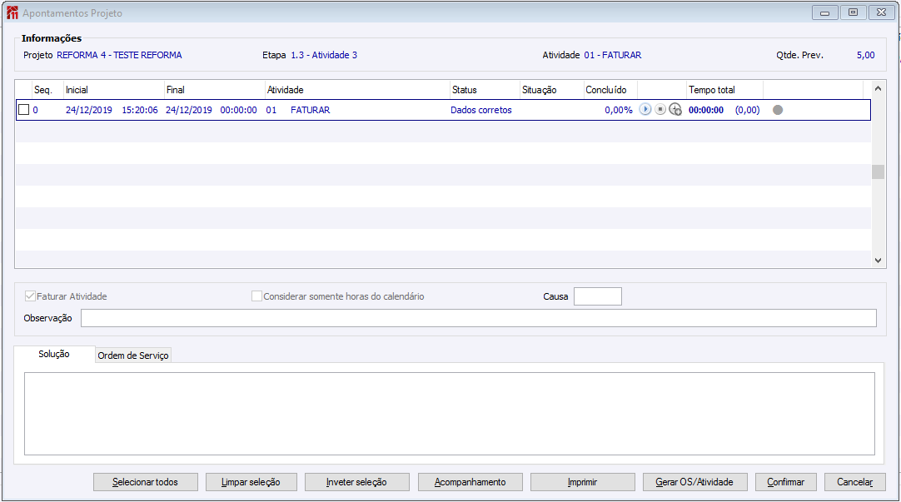Click project name REFORMA 4 - TESTE REFORMA
This screenshot has width=901, height=502.
click(120, 55)
